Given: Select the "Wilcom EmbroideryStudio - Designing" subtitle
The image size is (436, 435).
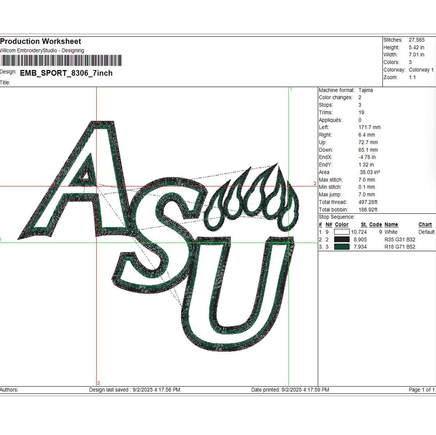Looking at the screenshot, I should pyautogui.click(x=42, y=50).
